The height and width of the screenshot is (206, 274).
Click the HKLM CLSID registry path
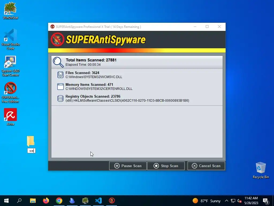pyautogui.click(x=127, y=101)
